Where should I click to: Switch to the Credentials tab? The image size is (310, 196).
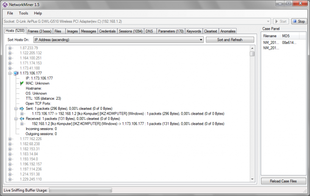coord(107,31)
